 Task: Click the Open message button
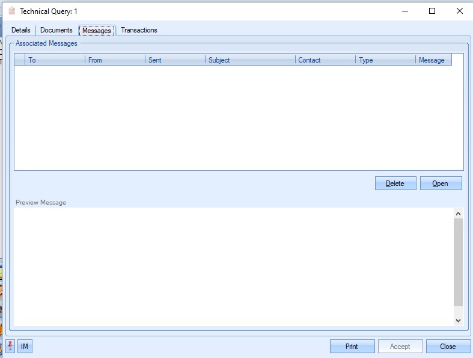tap(441, 184)
